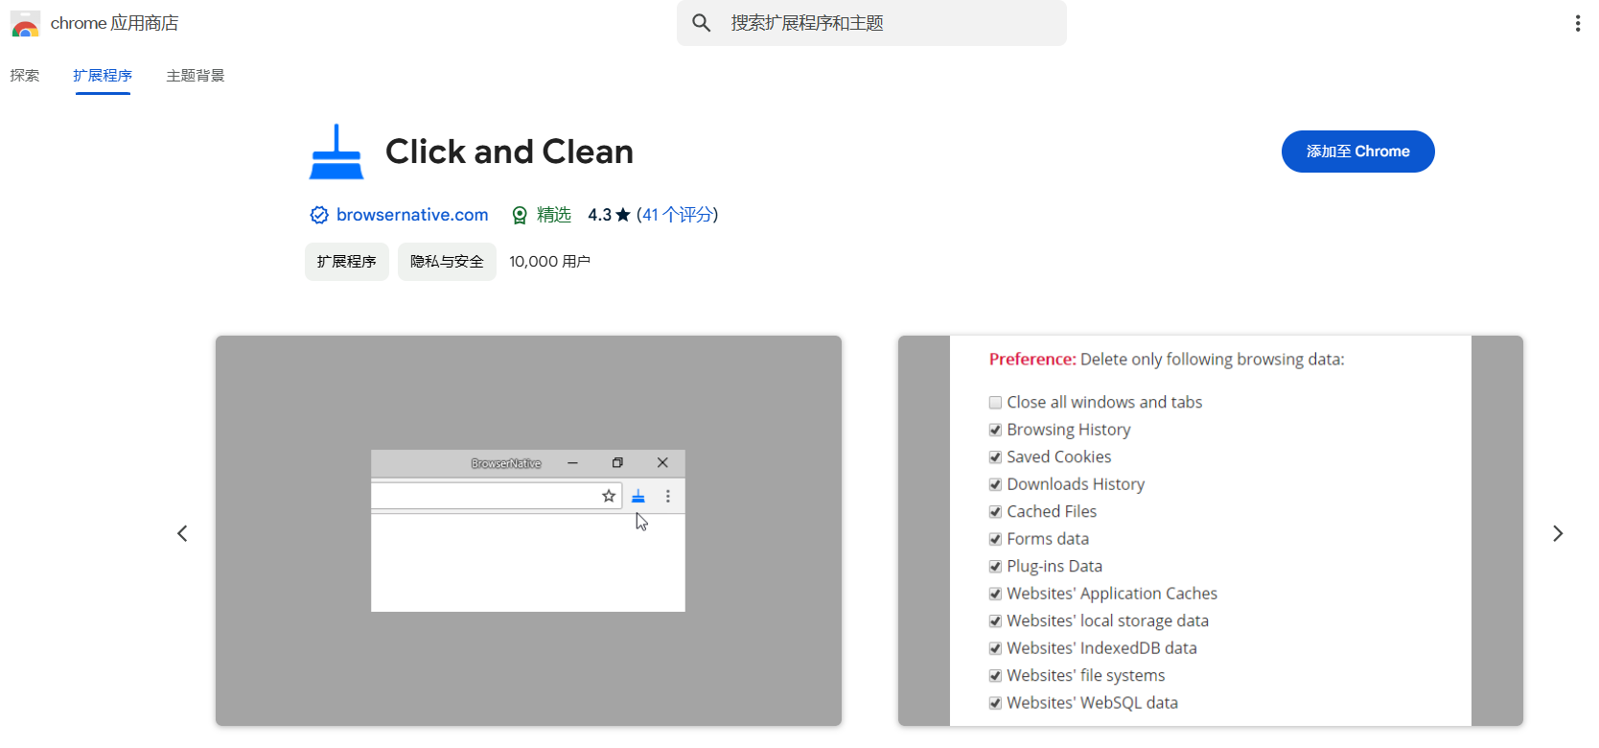This screenshot has height=748, width=1599.
Task: Uncheck Websites' local storage data checkbox
Action: (x=995, y=621)
